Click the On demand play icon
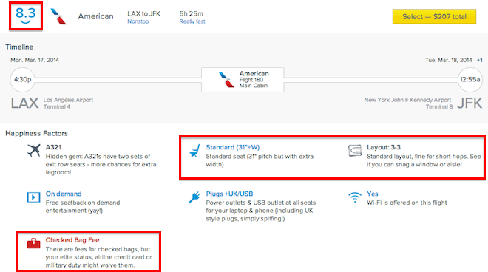 pos(33,197)
